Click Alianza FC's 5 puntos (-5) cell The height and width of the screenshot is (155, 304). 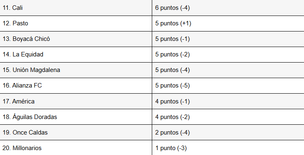228,85
